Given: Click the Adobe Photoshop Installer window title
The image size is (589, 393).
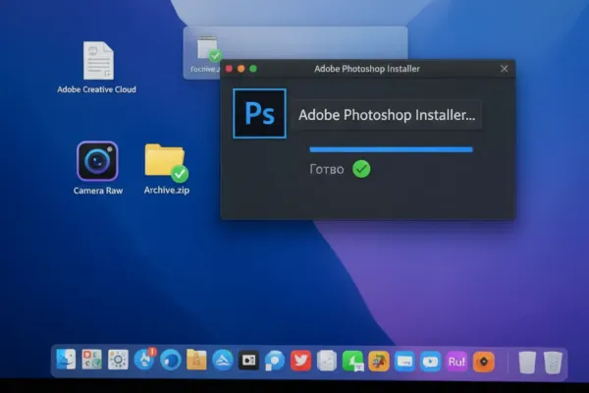Looking at the screenshot, I should click(x=367, y=69).
